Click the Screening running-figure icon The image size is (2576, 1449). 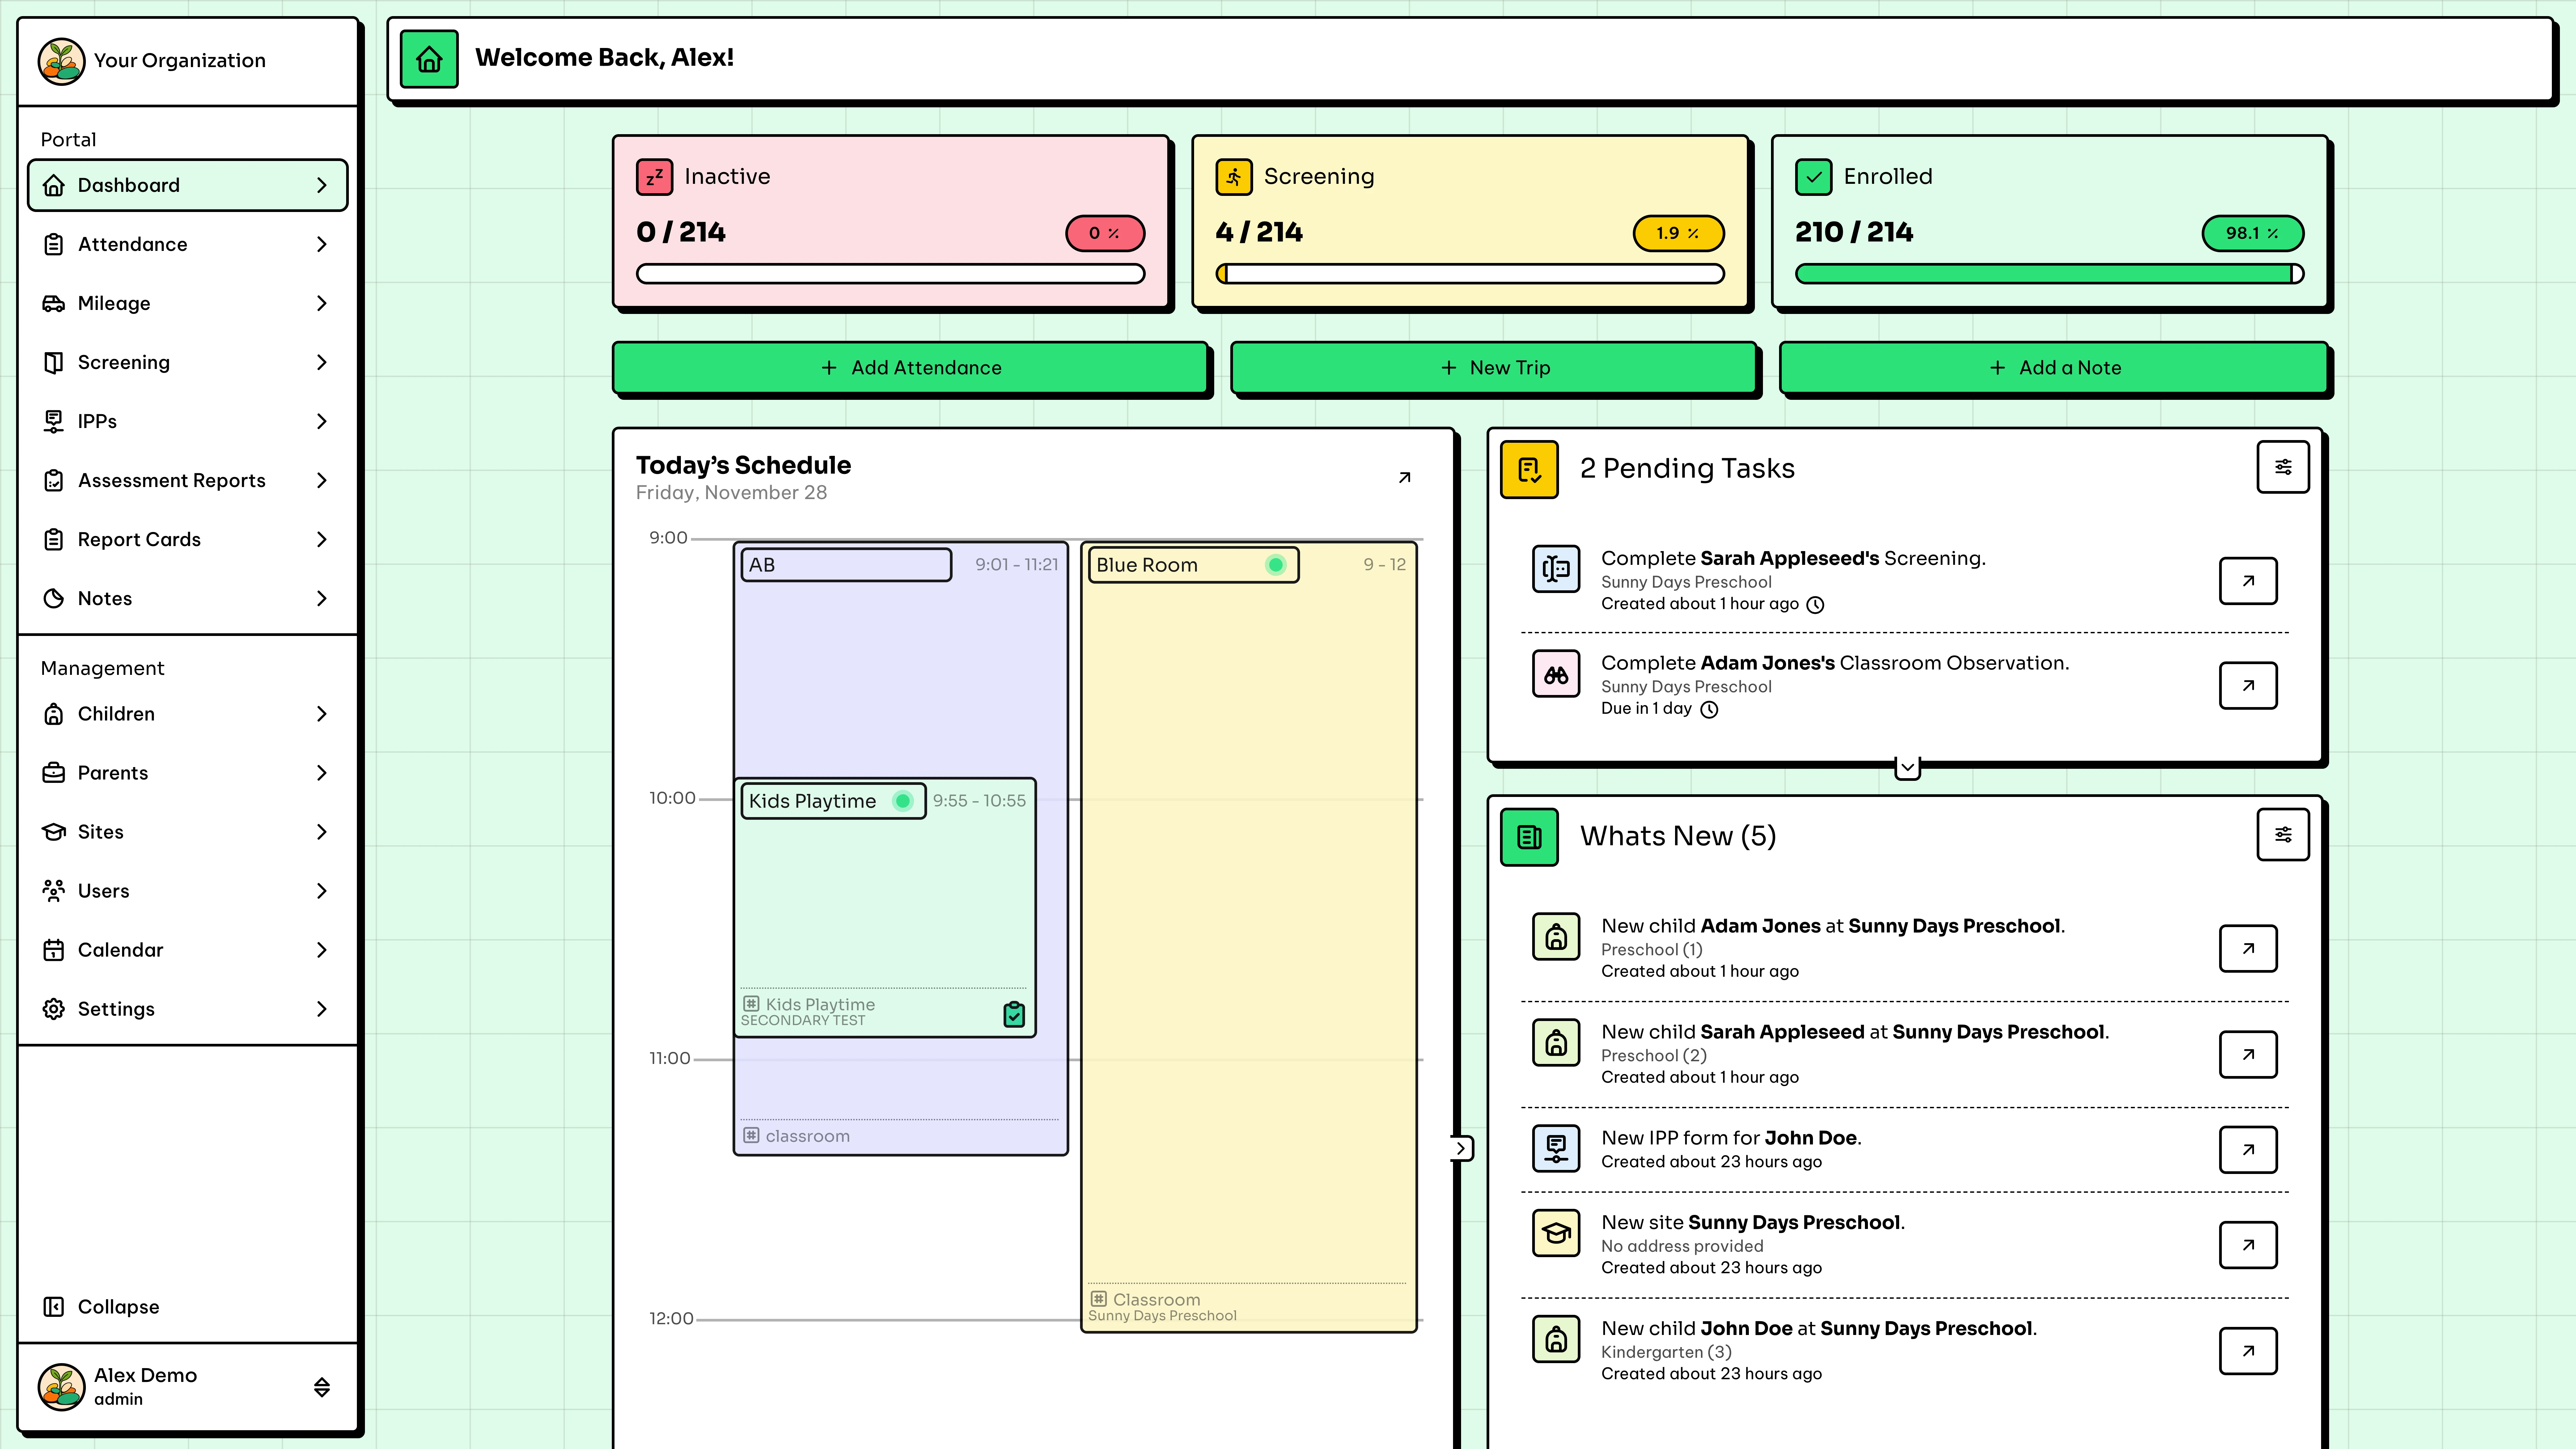coord(1234,177)
